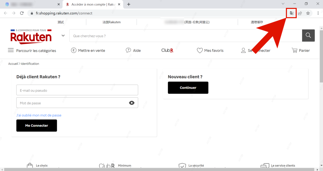Click the magnifier search button
This screenshot has height=171, width=323.
point(308,36)
